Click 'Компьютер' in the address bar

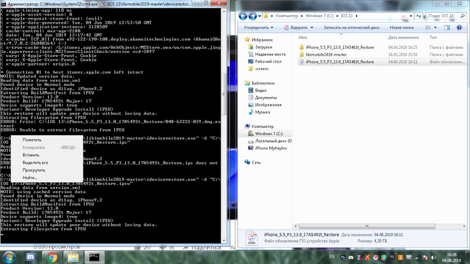(x=286, y=16)
